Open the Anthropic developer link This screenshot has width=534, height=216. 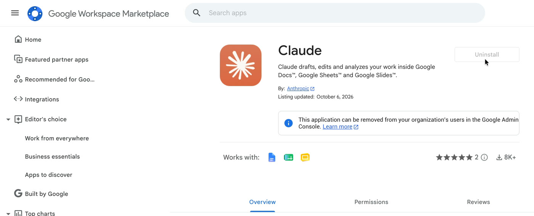[298, 88]
